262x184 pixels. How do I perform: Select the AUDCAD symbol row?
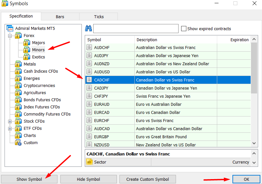coord(168,129)
